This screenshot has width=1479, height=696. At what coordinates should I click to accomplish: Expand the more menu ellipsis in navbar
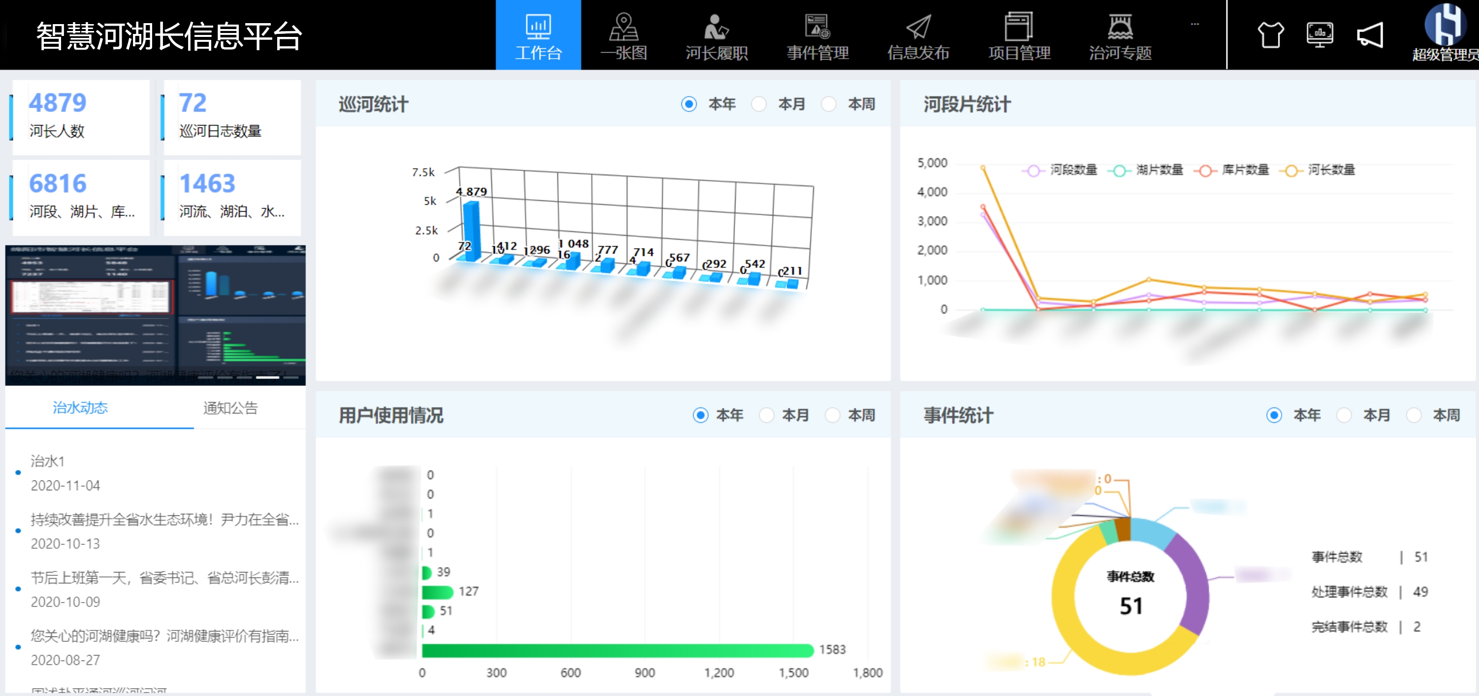tap(1194, 24)
